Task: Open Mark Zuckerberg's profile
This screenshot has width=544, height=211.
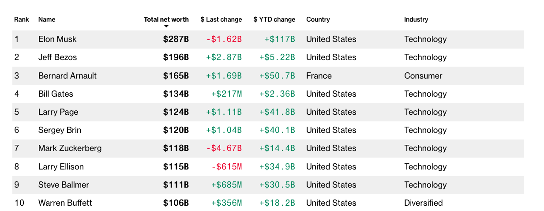Action: tap(70, 148)
